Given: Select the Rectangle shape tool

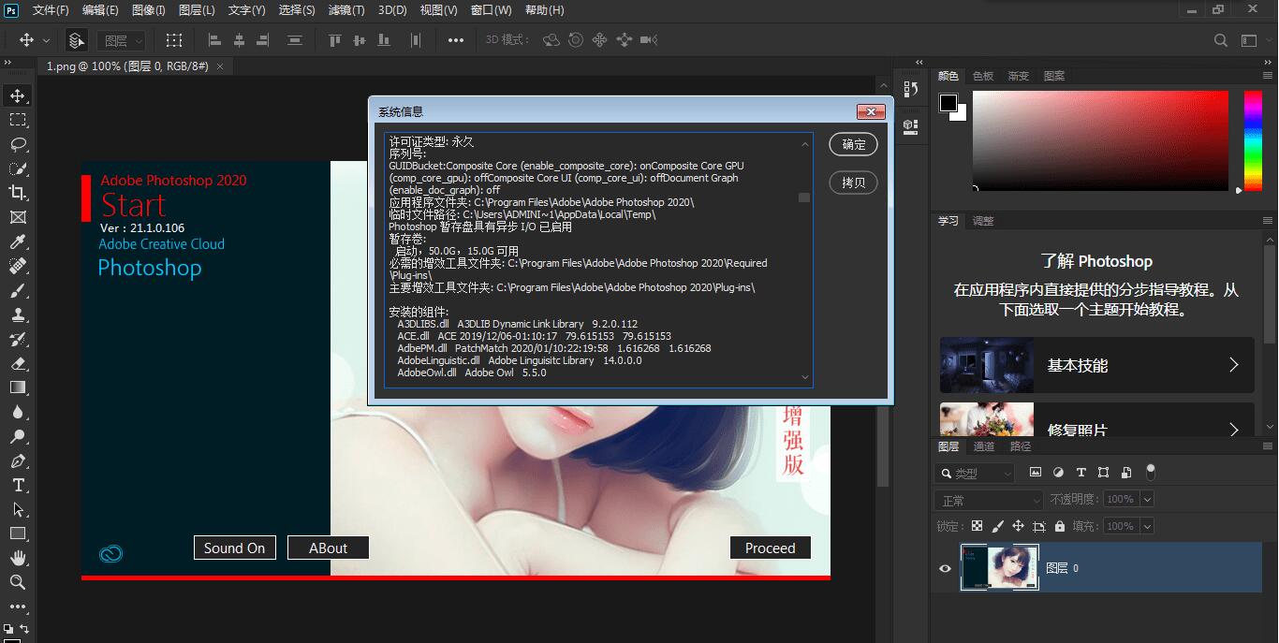Looking at the screenshot, I should [18, 533].
